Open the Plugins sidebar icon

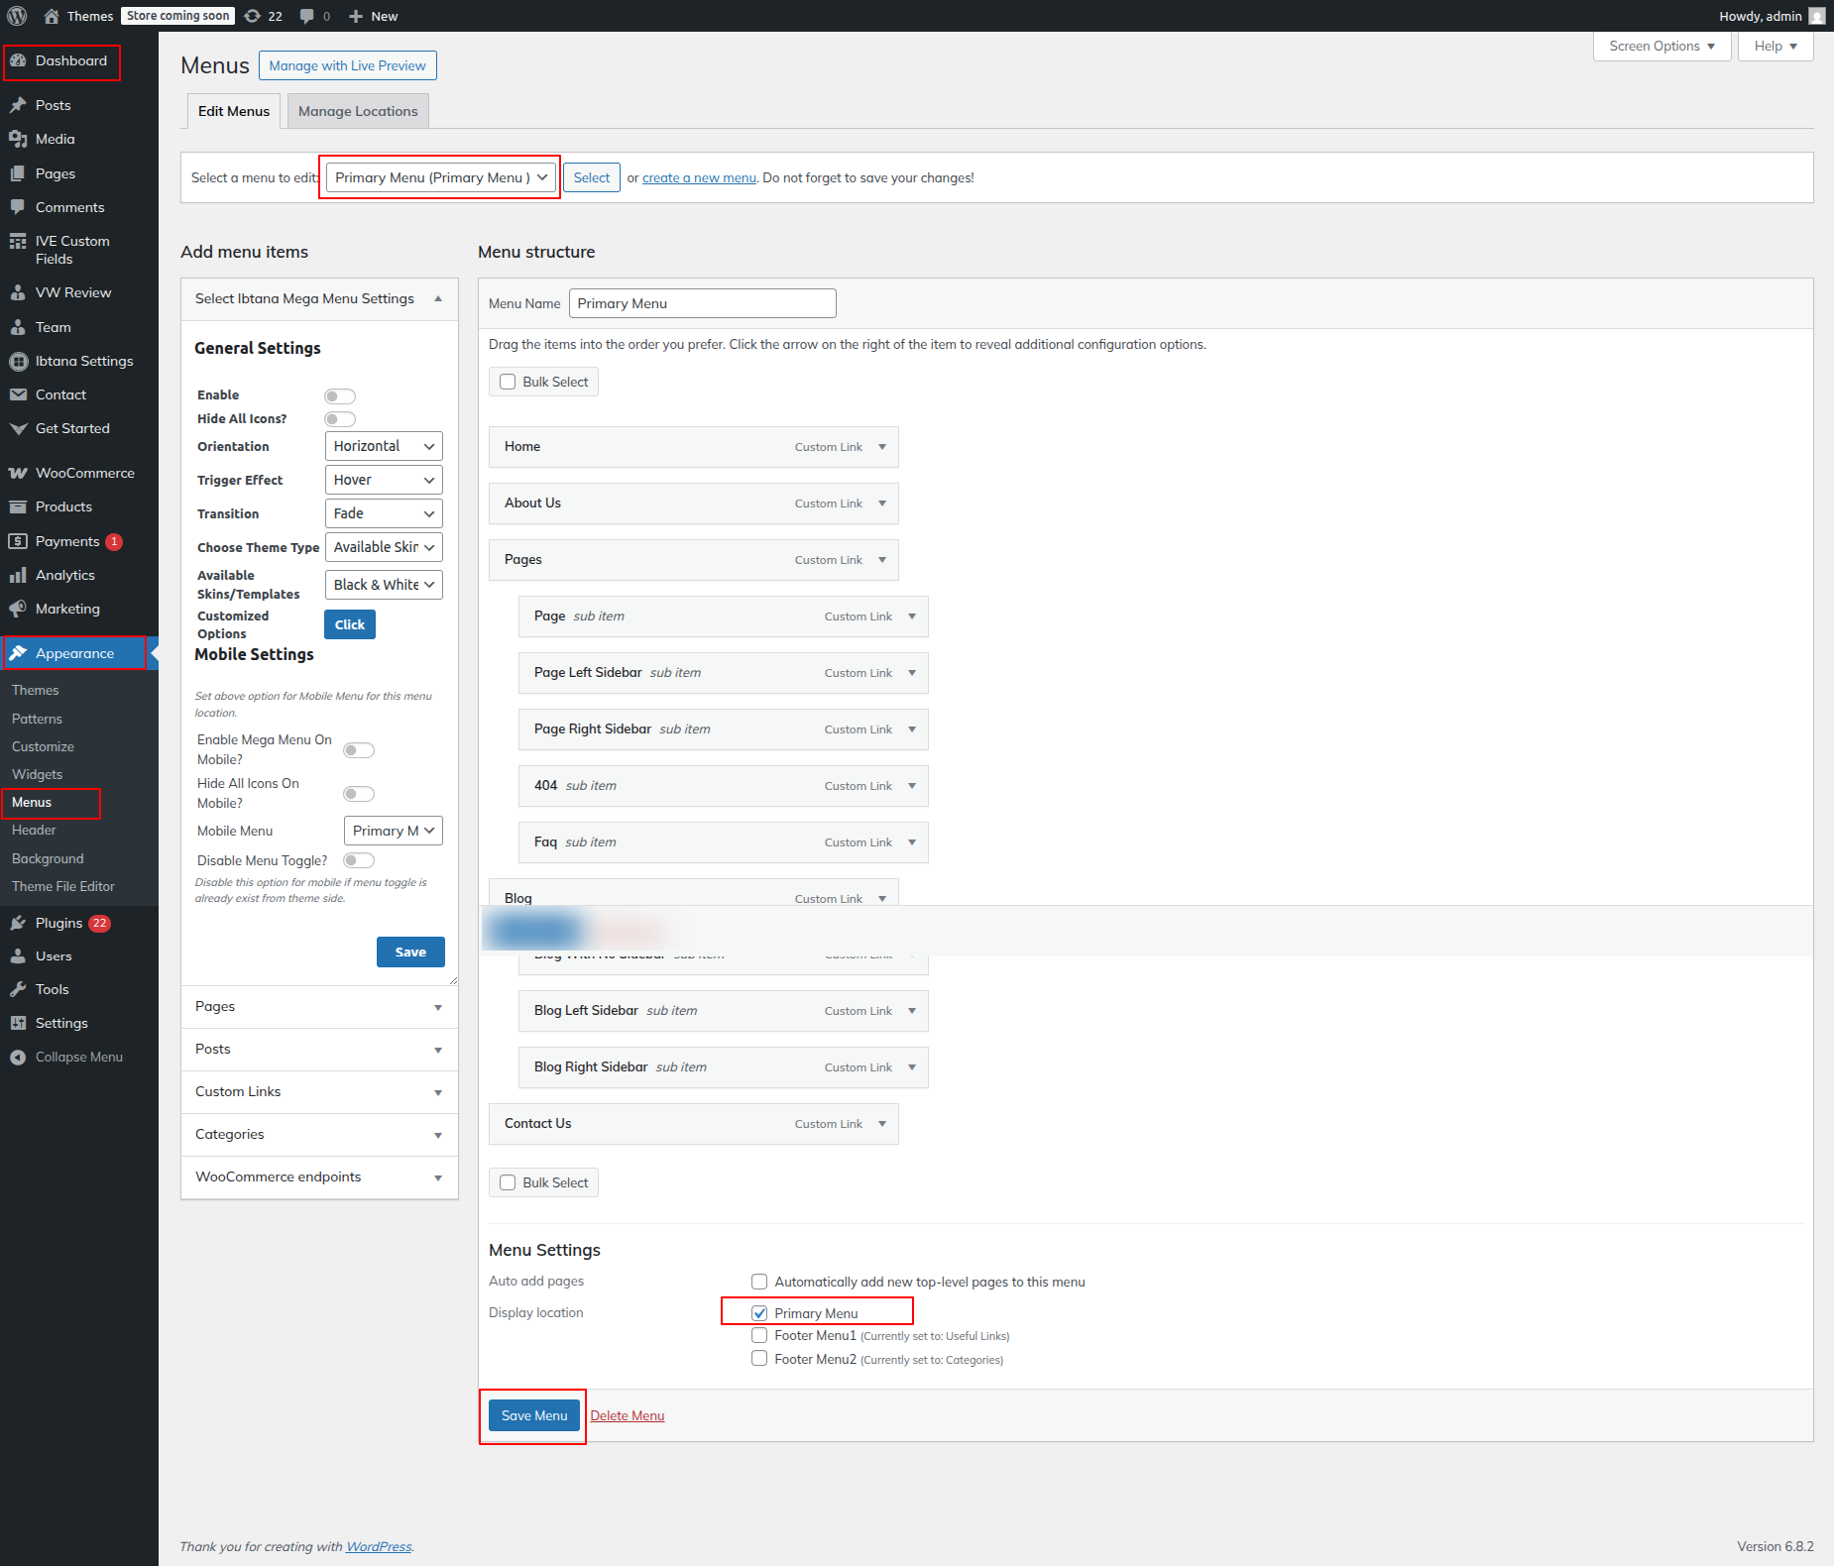(18, 923)
